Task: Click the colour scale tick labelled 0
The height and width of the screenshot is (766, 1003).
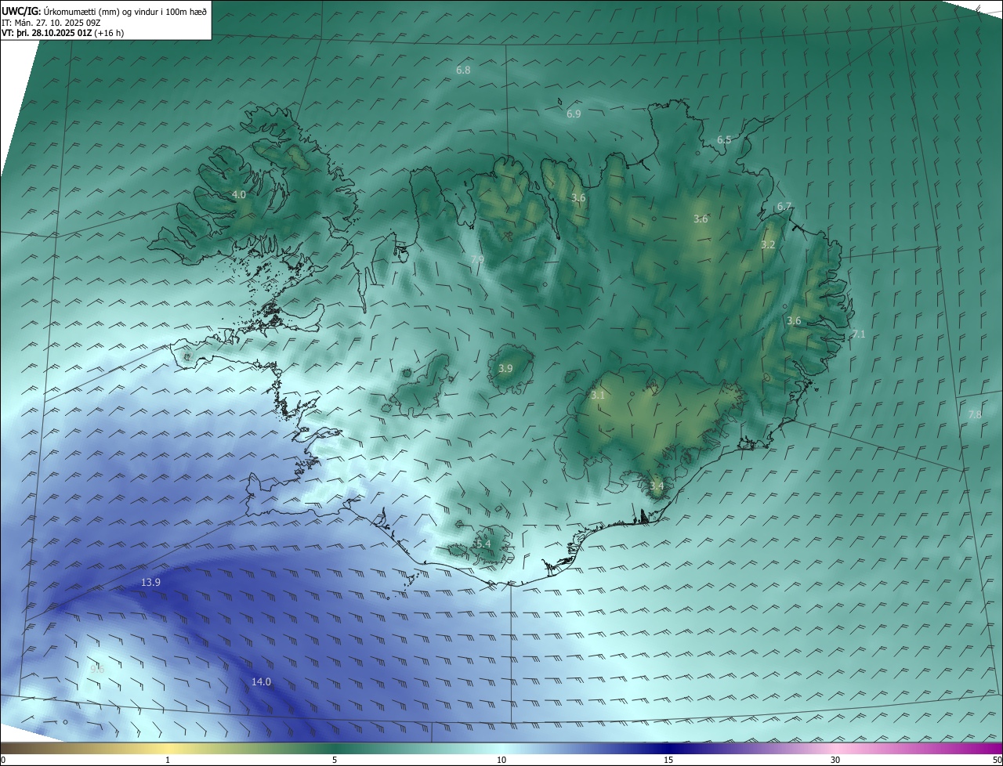Action: [2, 760]
